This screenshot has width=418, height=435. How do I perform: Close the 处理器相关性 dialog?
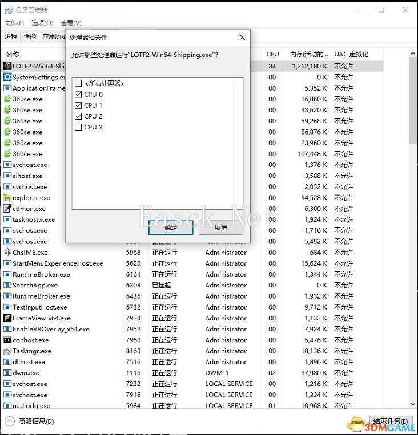click(242, 38)
